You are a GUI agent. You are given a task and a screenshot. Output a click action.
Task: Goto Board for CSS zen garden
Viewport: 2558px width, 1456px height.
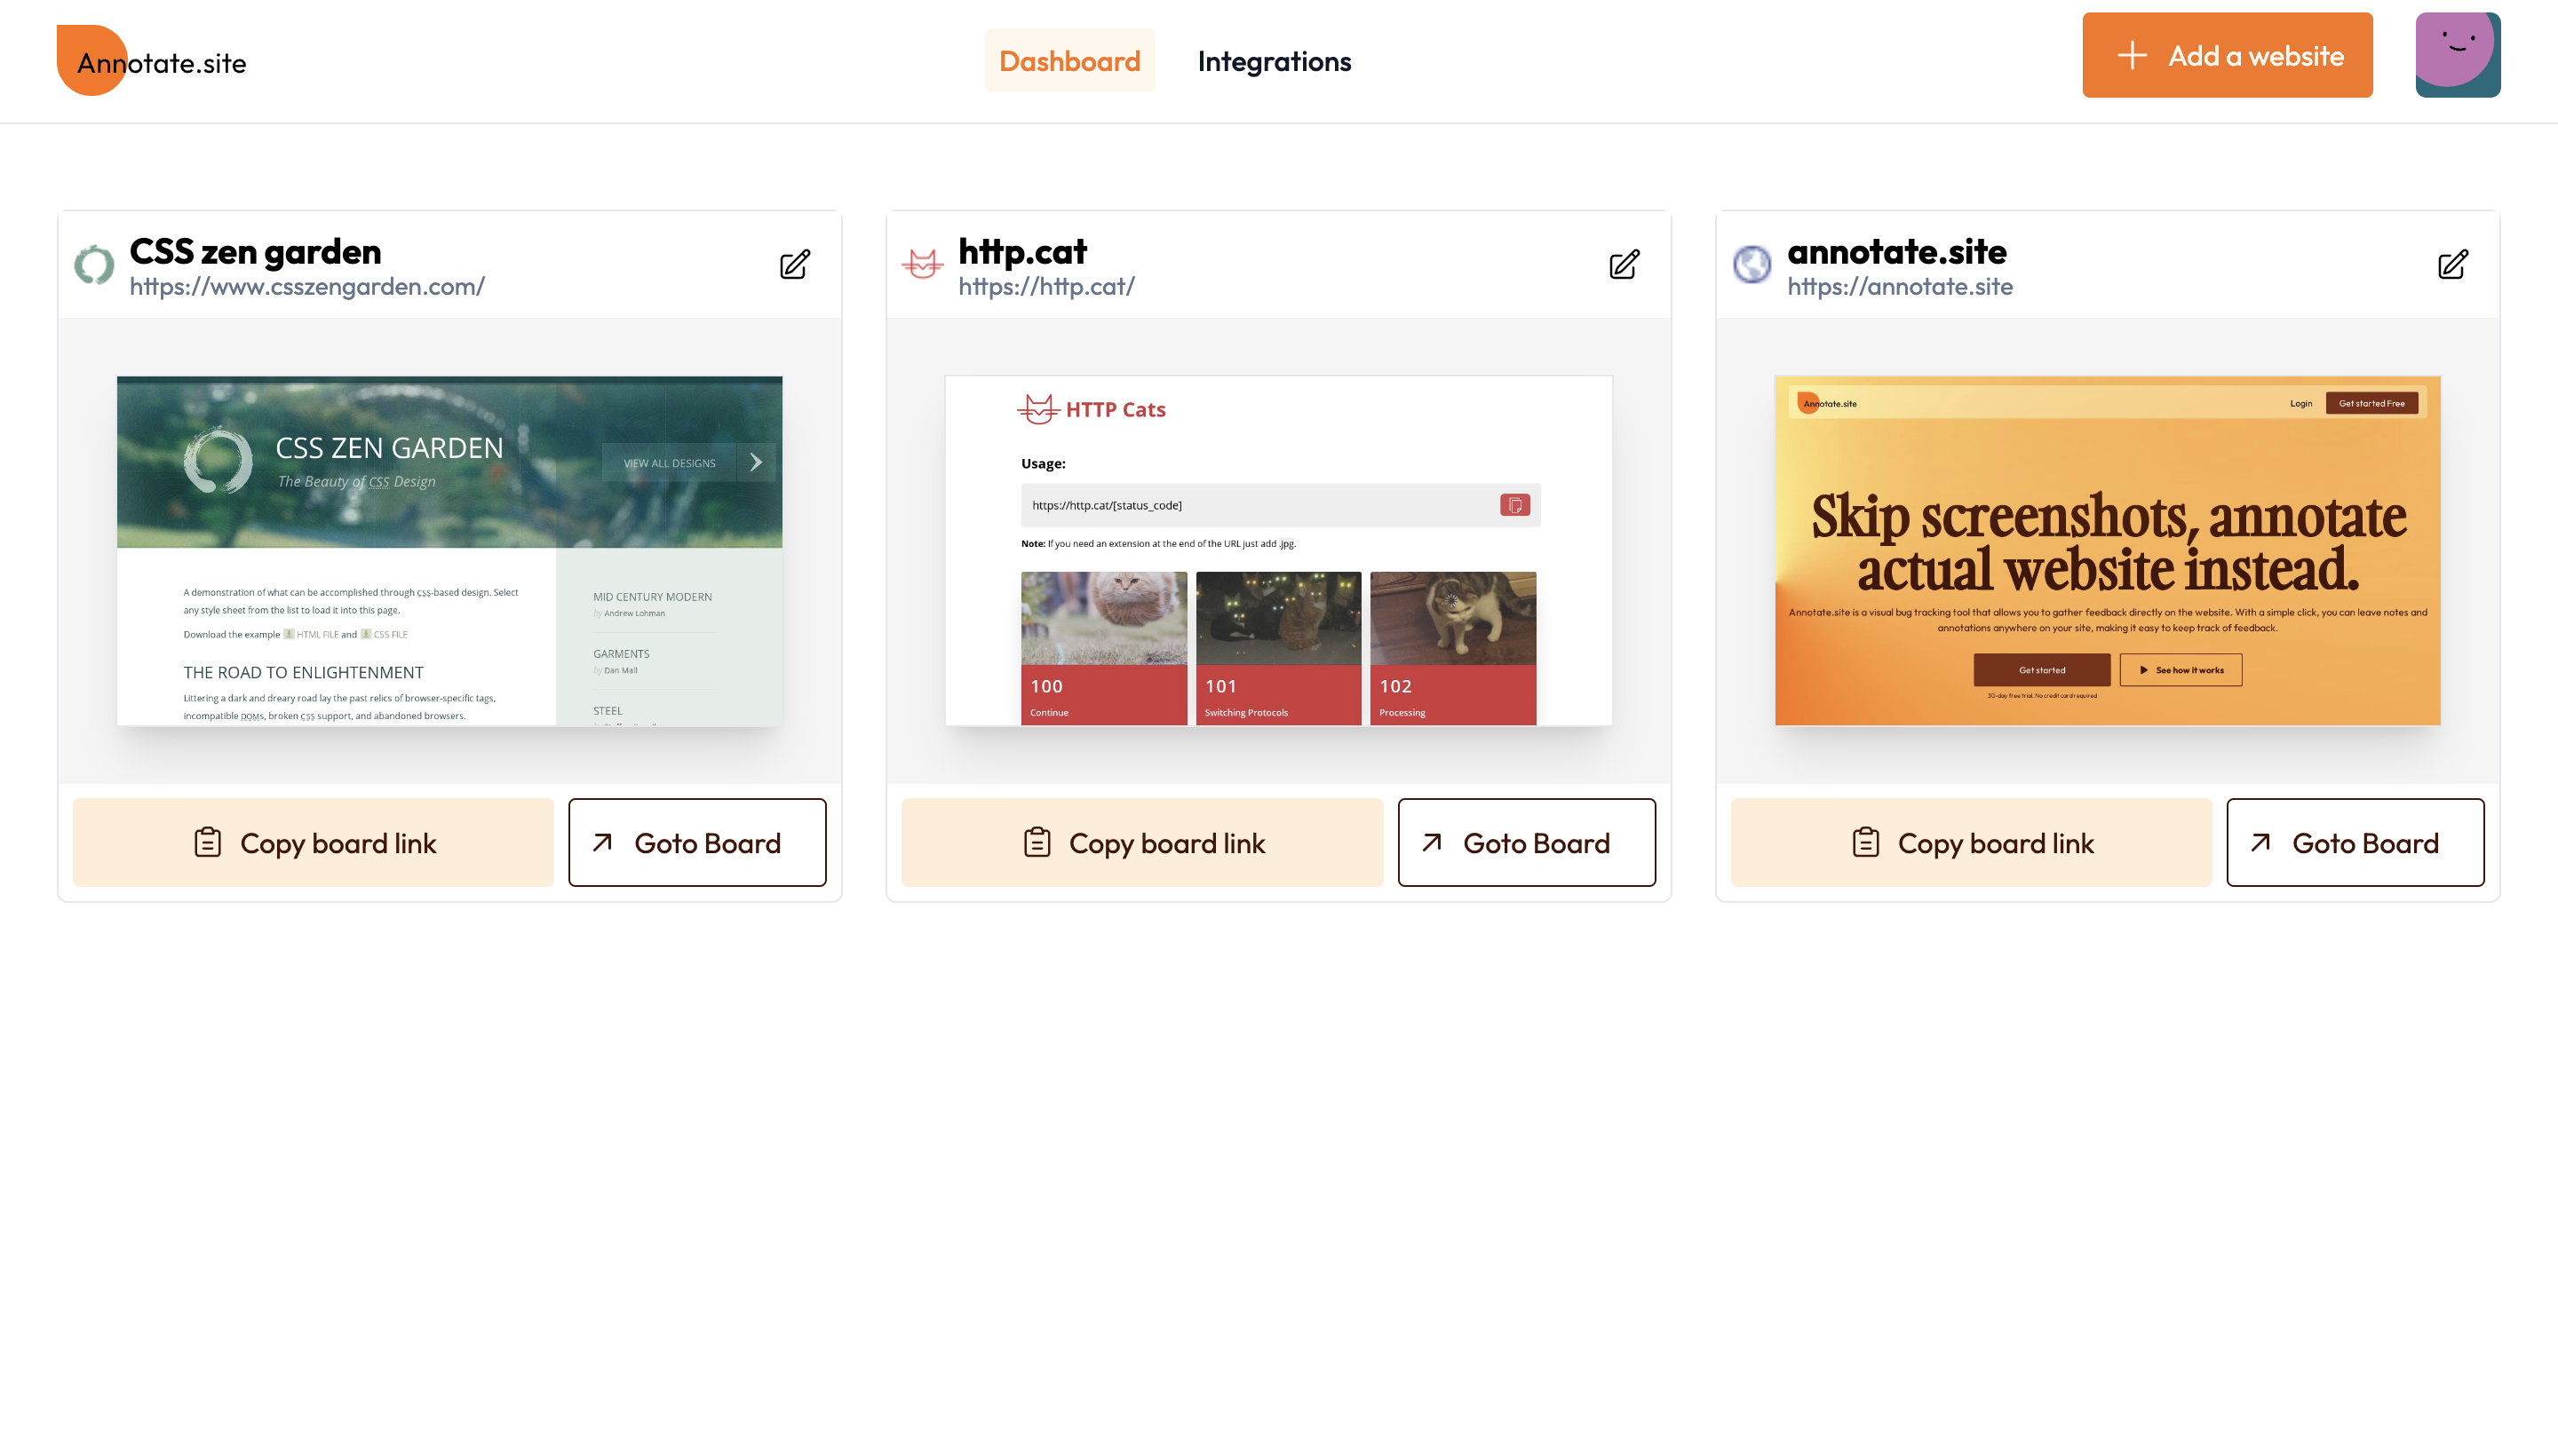click(697, 842)
